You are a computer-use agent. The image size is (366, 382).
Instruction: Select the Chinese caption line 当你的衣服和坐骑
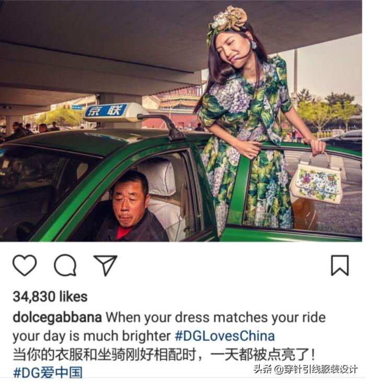click(x=69, y=354)
